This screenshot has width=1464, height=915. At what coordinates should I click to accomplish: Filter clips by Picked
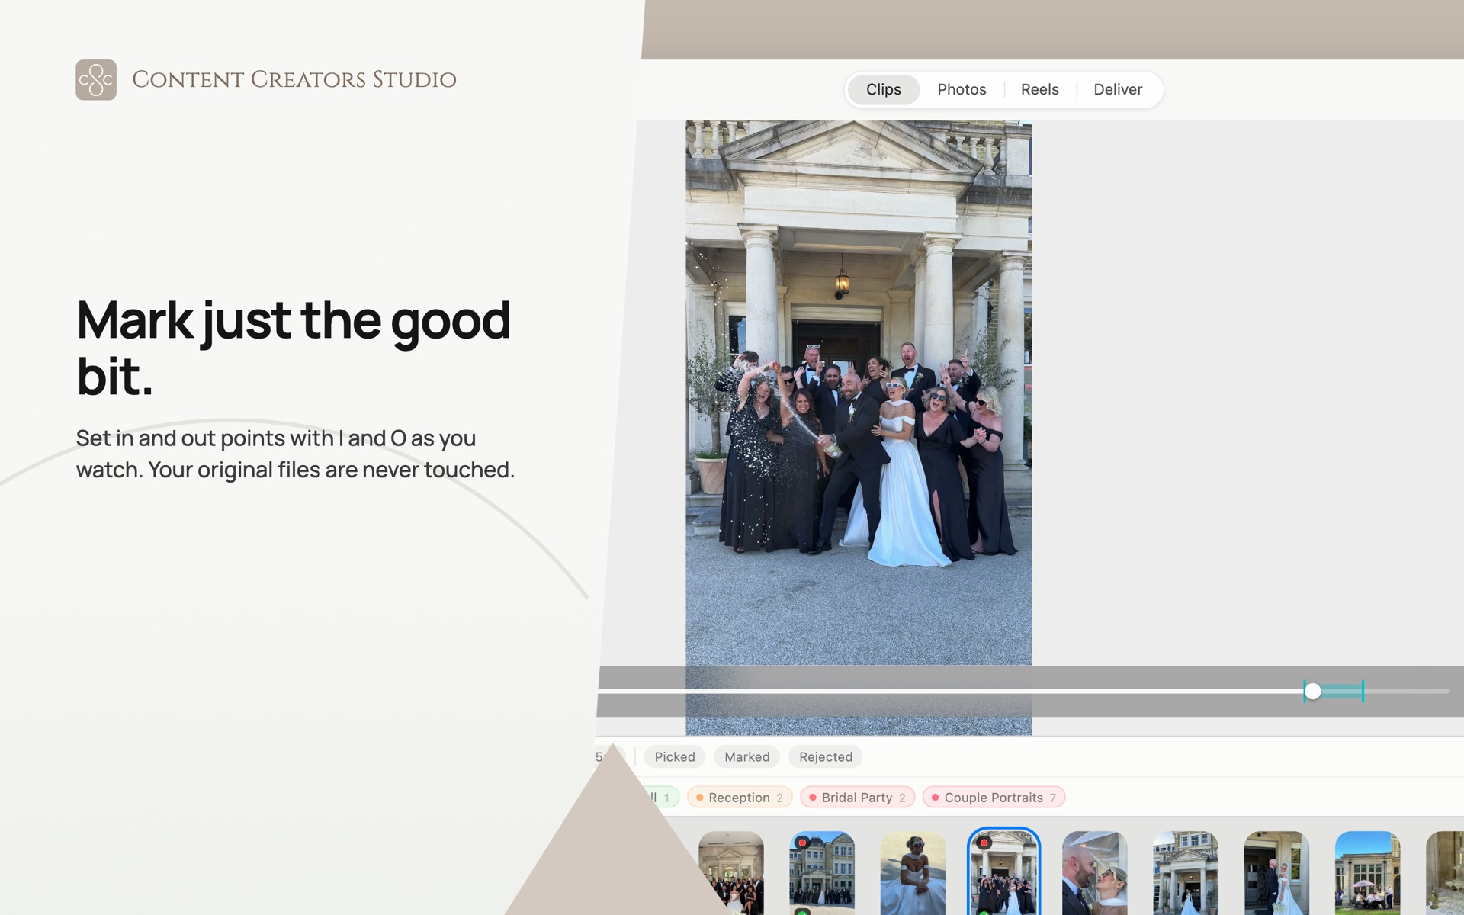click(675, 756)
